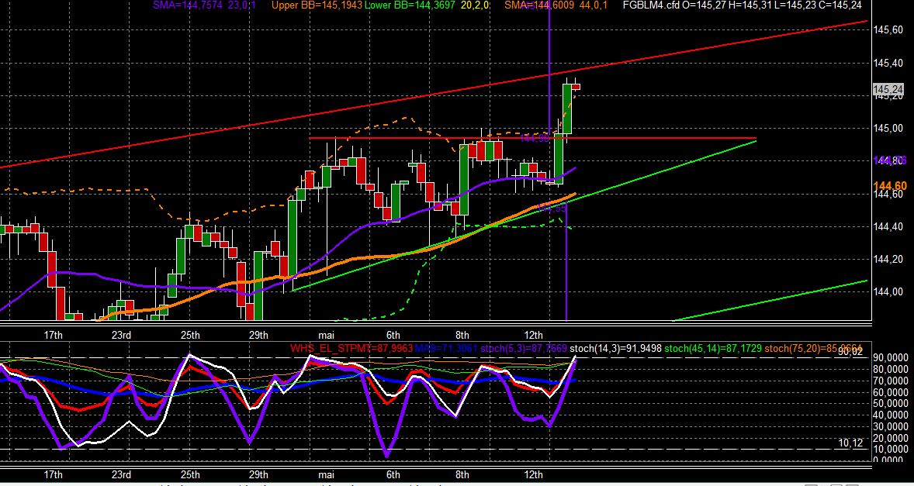
Task: Click the 145,60 price axis value
Action: pos(887,29)
